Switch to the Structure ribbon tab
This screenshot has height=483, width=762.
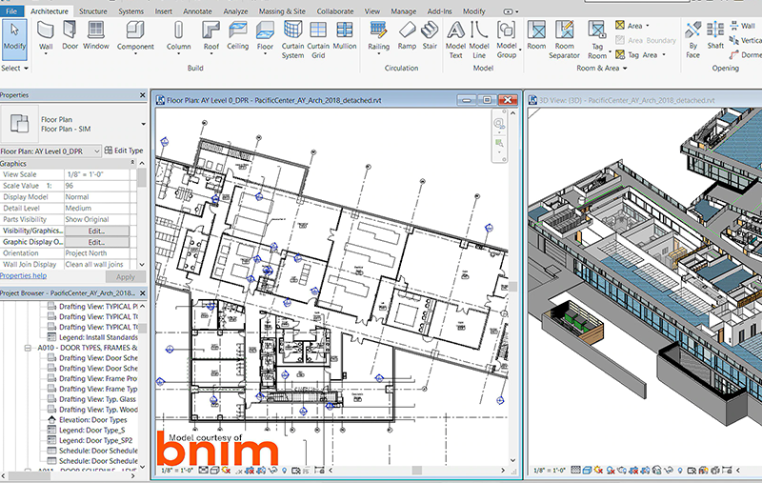tap(92, 10)
